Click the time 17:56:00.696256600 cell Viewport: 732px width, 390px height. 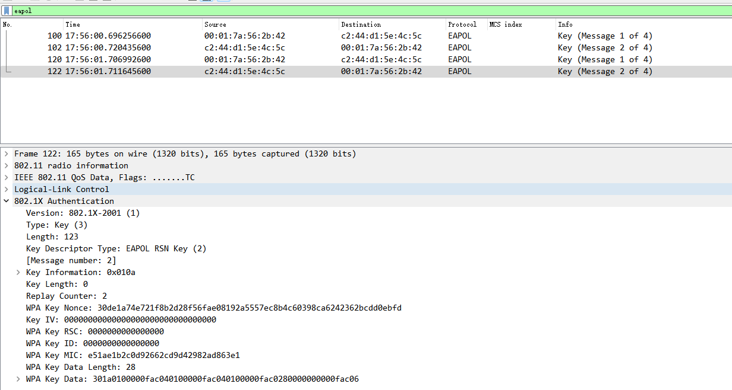click(108, 36)
